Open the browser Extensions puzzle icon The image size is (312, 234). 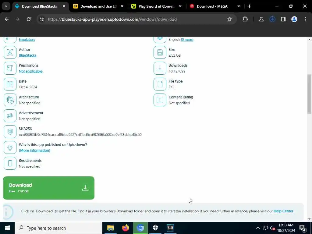pyautogui.click(x=245, y=19)
